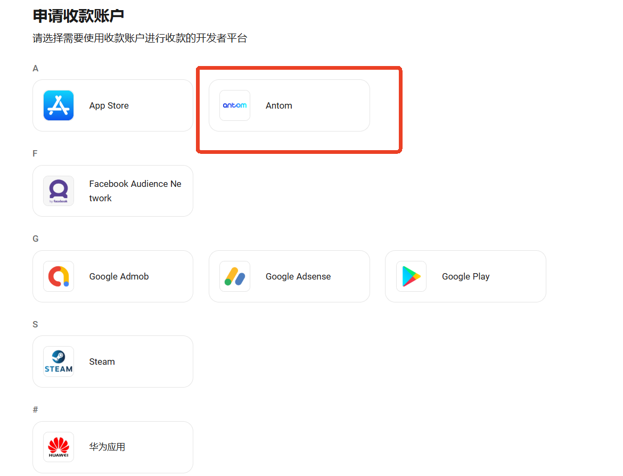Image resolution: width=623 pixels, height=476 pixels.
Task: Select the Steam platform card
Action: pyautogui.click(x=113, y=362)
